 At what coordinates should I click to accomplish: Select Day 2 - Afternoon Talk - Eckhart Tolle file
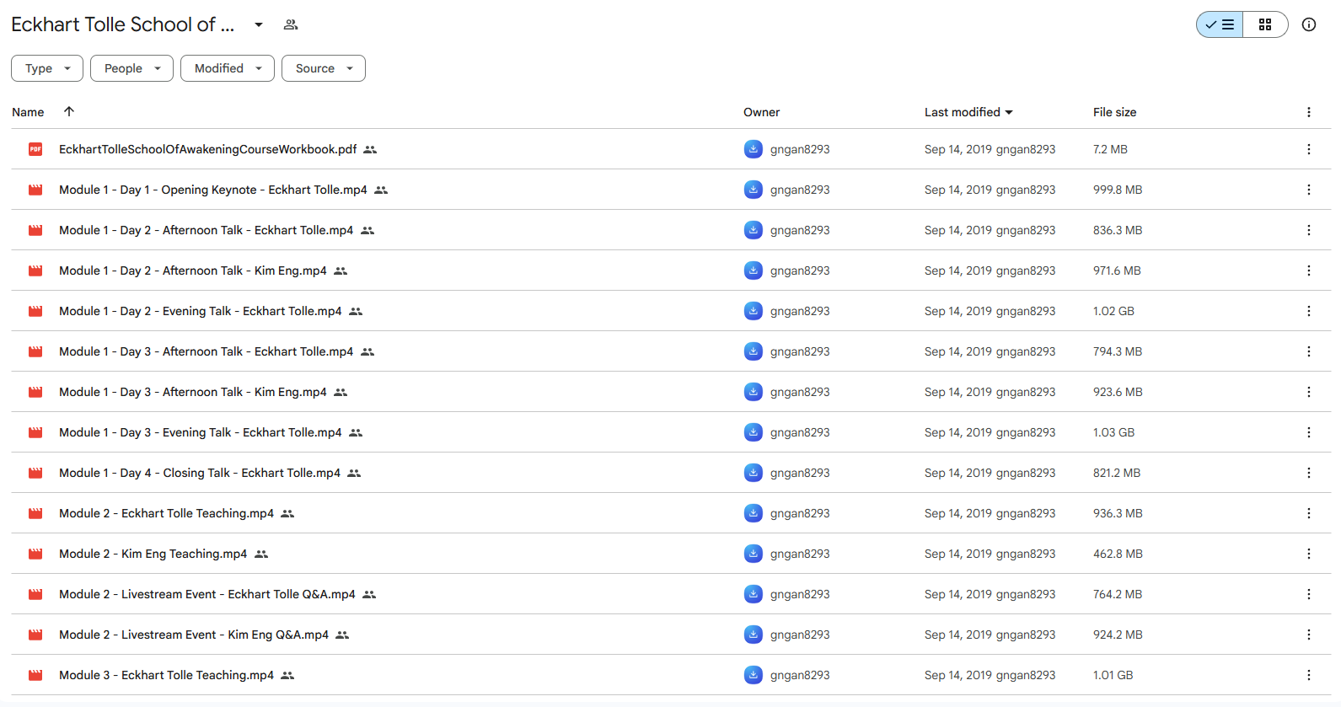click(207, 230)
